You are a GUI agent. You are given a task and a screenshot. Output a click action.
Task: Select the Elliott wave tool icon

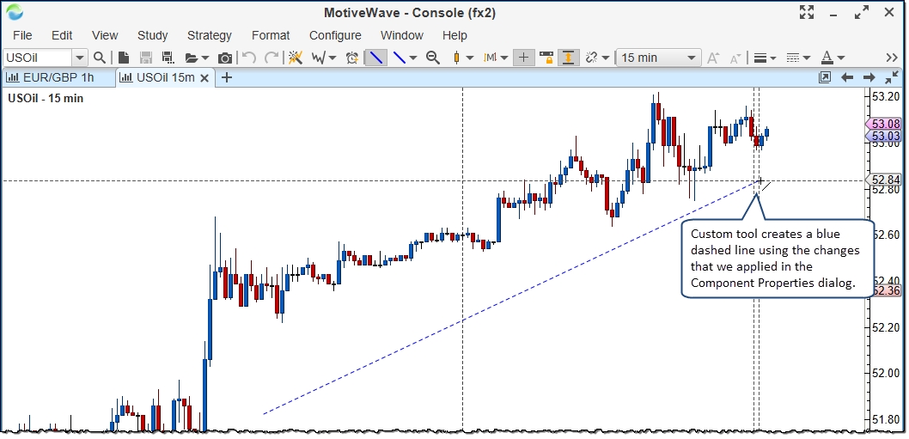(318, 58)
